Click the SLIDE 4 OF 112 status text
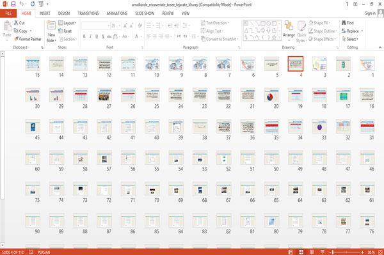 (13, 252)
